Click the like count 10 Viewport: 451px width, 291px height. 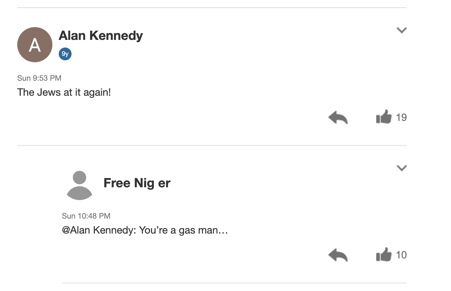click(401, 255)
